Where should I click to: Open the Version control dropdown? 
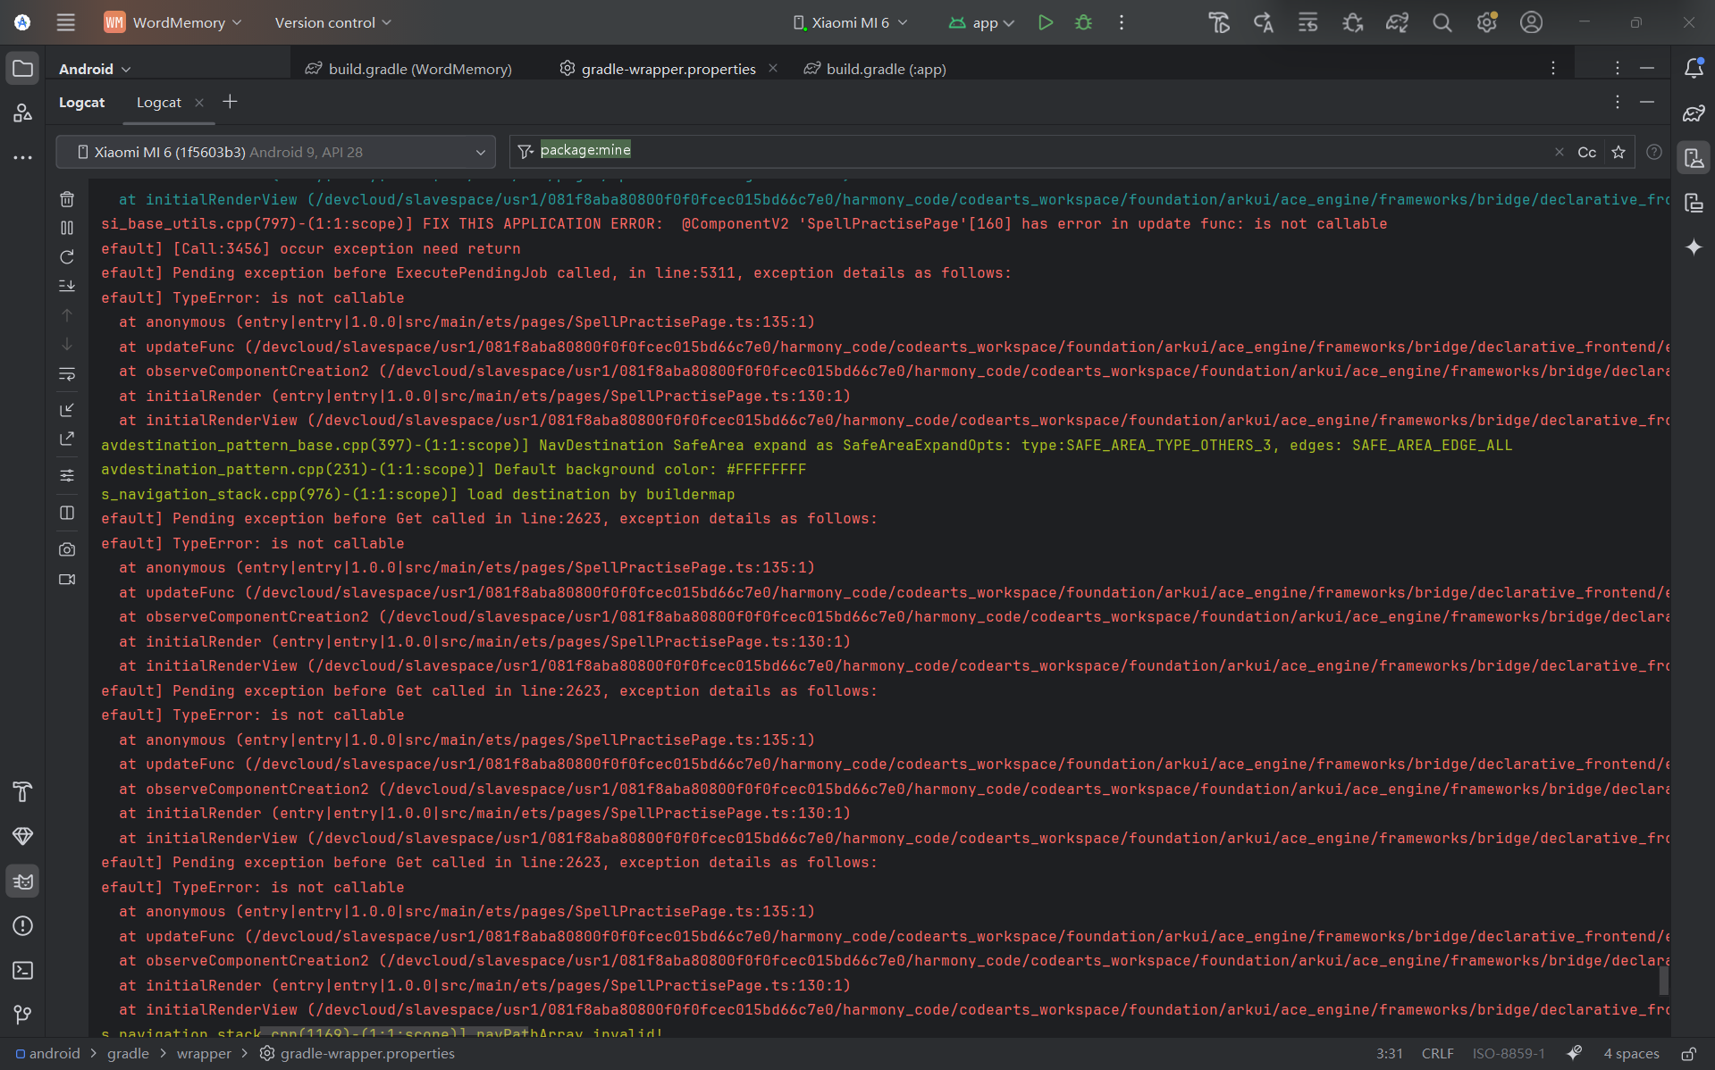[x=333, y=22]
